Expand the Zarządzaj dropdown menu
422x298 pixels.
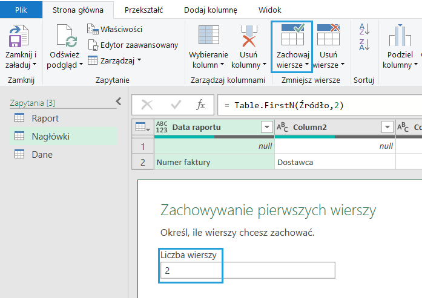114,60
